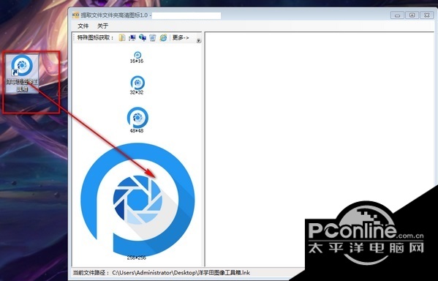Expand the toolbar overflow arrow
The height and width of the screenshot is (281, 438).
pos(199,40)
